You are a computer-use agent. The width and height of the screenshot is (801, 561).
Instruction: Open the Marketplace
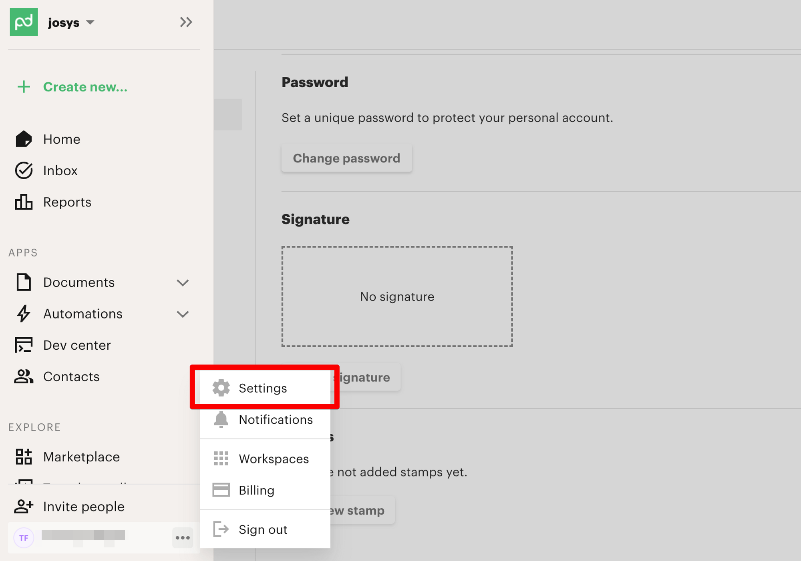pyautogui.click(x=81, y=457)
